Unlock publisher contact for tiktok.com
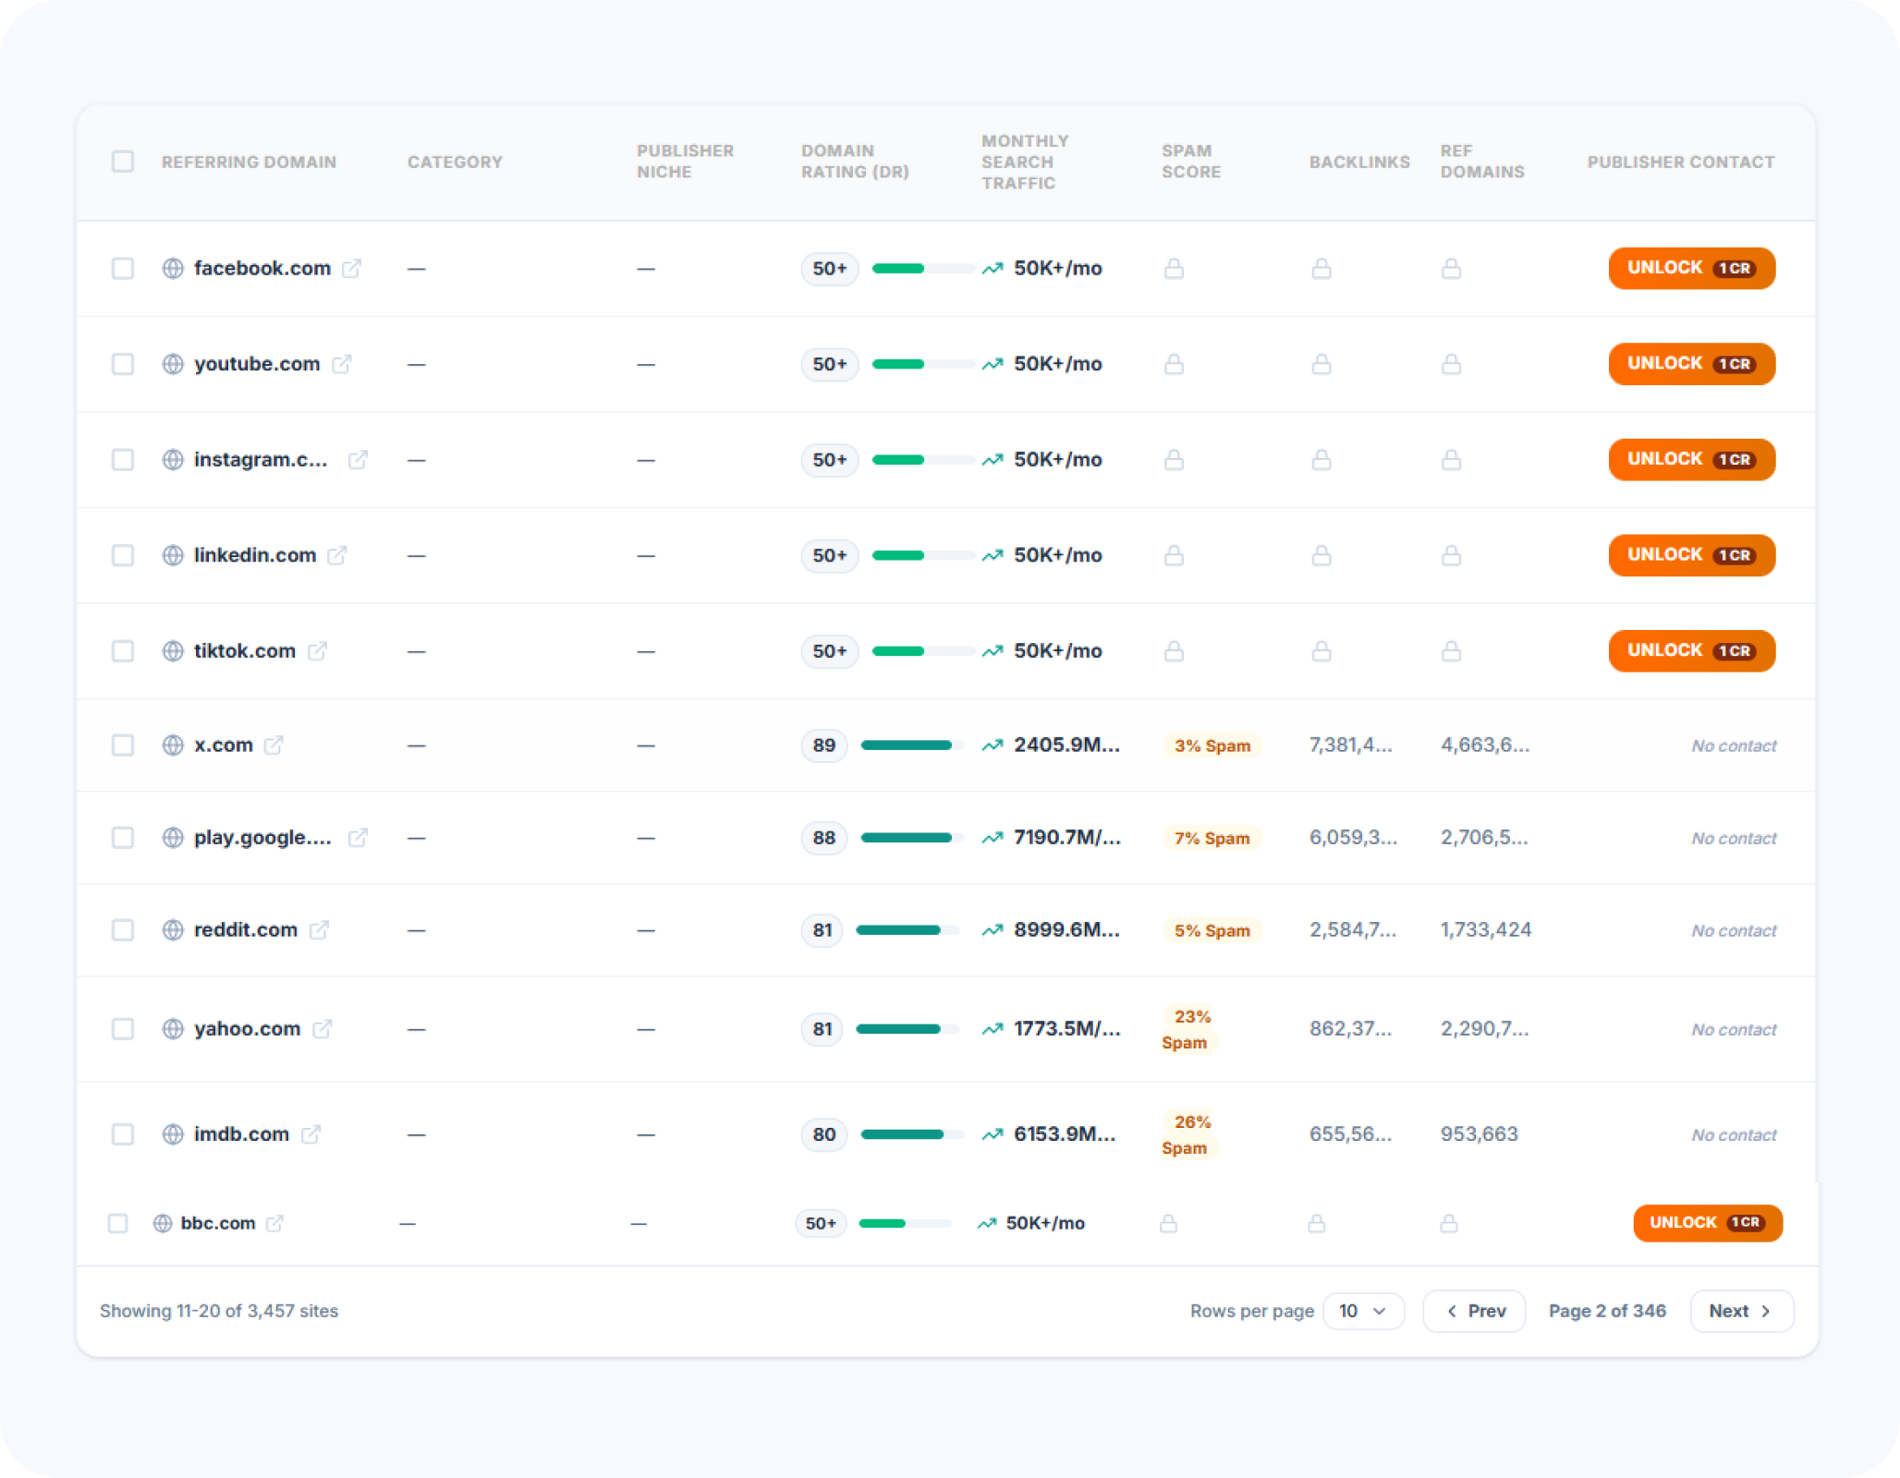Image resolution: width=1900 pixels, height=1478 pixels. pos(1691,651)
